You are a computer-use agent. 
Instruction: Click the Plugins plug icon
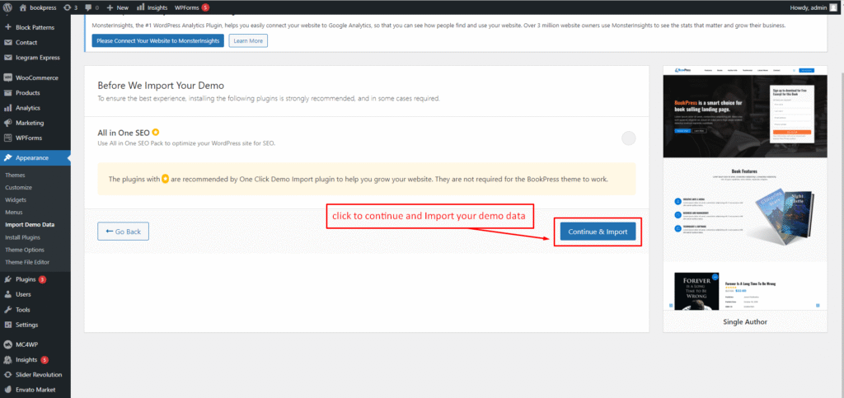[x=8, y=279]
